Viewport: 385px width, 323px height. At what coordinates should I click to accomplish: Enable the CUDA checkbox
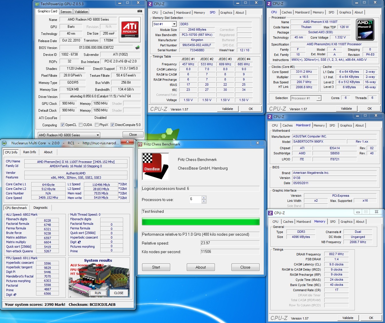pyautogui.click(x=81, y=125)
